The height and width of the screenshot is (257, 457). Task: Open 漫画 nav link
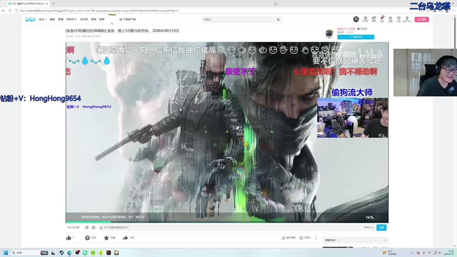pos(94,19)
